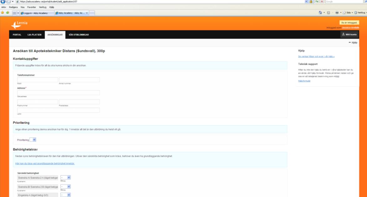Click the Engelska A course field
367x197 pixels.
click(x=38, y=195)
